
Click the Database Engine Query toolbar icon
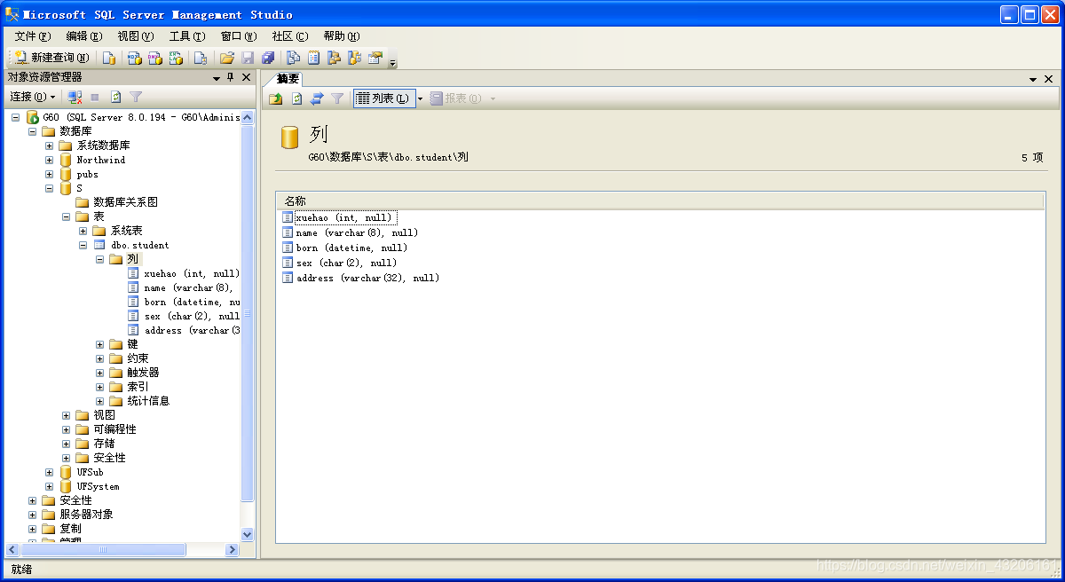click(x=109, y=58)
